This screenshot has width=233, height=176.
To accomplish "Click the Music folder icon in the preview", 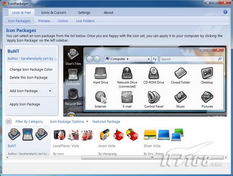I will point(180,97).
